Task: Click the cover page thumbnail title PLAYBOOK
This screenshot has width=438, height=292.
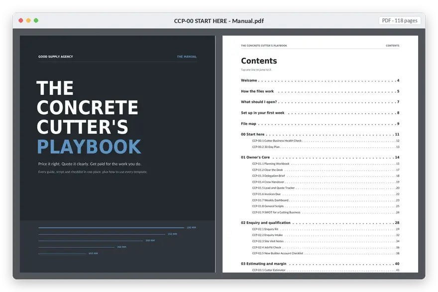Action: point(89,146)
